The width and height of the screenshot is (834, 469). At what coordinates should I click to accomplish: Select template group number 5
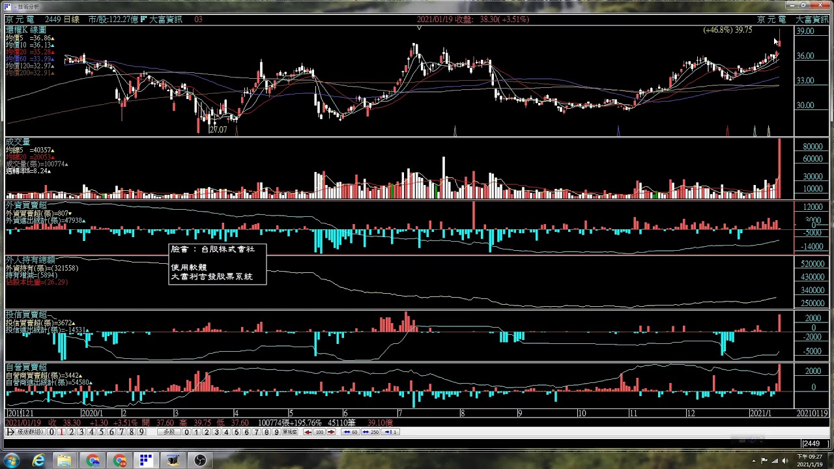pos(101,432)
